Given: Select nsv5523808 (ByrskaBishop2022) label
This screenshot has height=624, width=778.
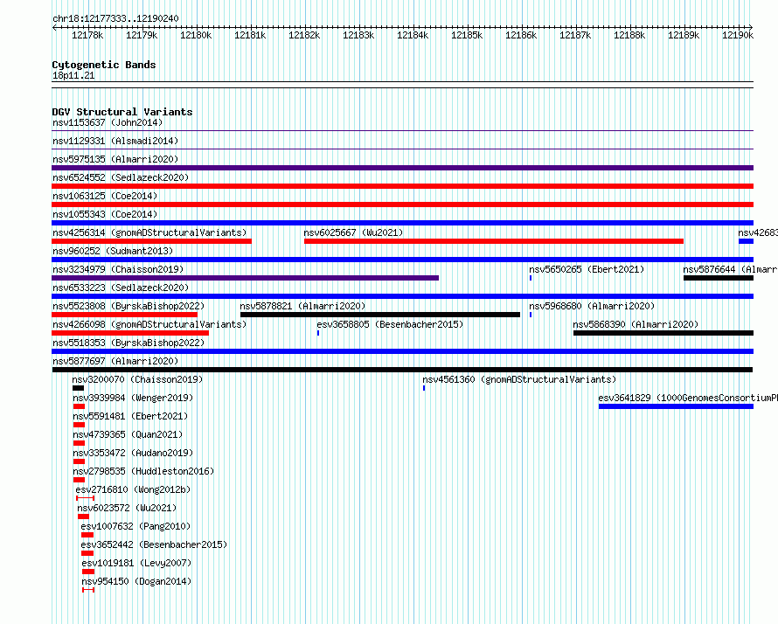Looking at the screenshot, I should 129,306.
